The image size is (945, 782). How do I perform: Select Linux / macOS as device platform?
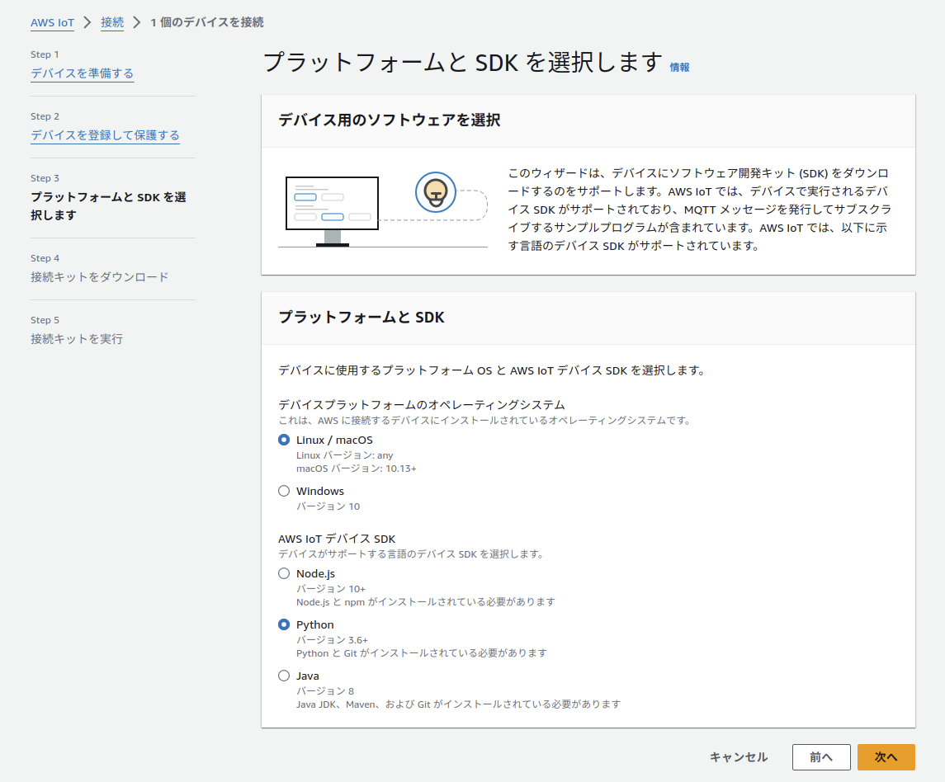click(x=284, y=440)
